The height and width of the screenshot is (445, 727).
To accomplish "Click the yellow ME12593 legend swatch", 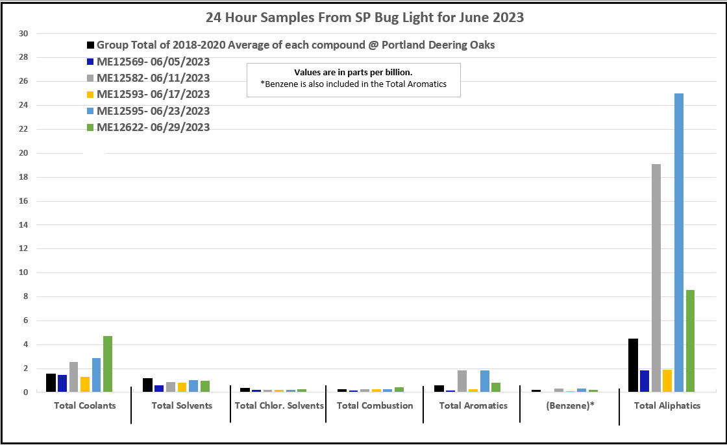I will point(91,95).
